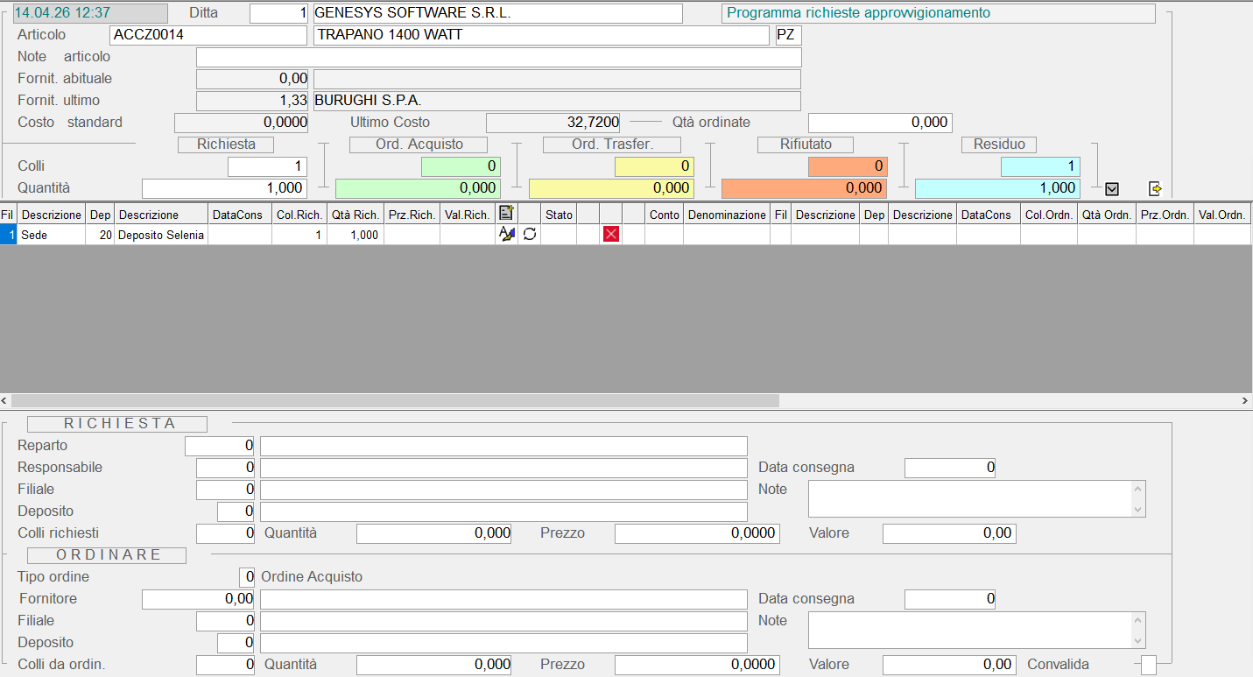
Task: Click the exit icon right of Residuo
Action: click(1155, 188)
